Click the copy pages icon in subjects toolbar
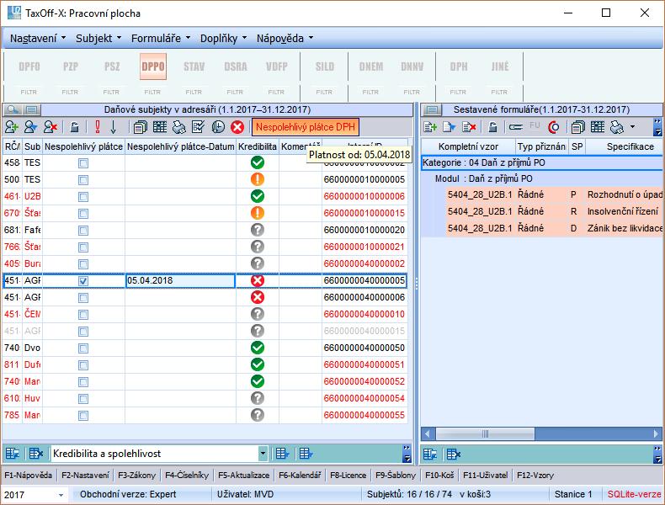Screen dimensions: 665x505 (x=140, y=127)
